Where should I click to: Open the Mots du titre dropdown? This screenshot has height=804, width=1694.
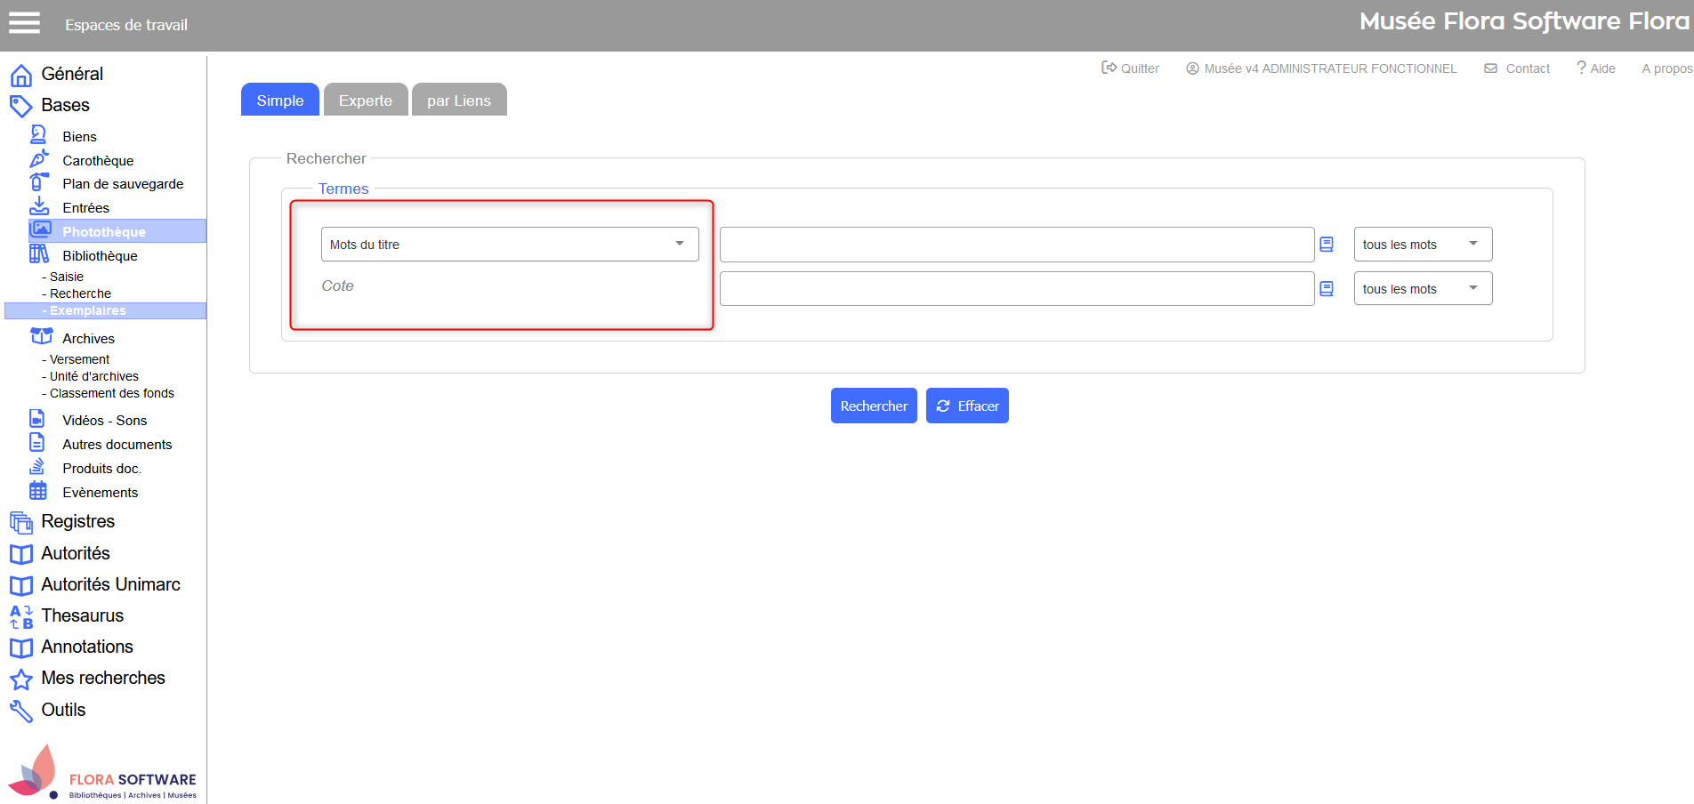click(509, 245)
